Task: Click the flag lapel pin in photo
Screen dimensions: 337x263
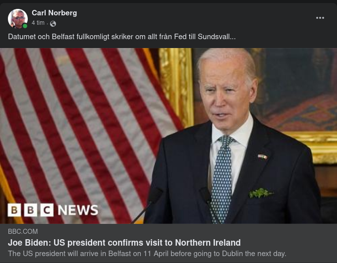Action: tap(263, 157)
